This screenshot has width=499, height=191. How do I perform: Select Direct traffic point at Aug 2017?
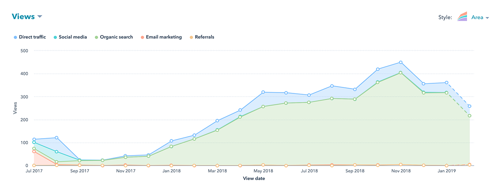[x=57, y=138]
